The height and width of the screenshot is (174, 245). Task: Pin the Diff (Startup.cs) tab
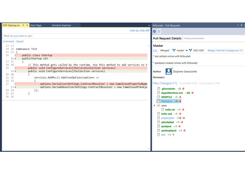tap(23, 25)
